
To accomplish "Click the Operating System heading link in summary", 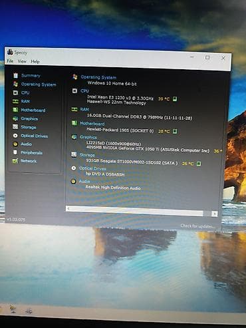I will tap(98, 77).
